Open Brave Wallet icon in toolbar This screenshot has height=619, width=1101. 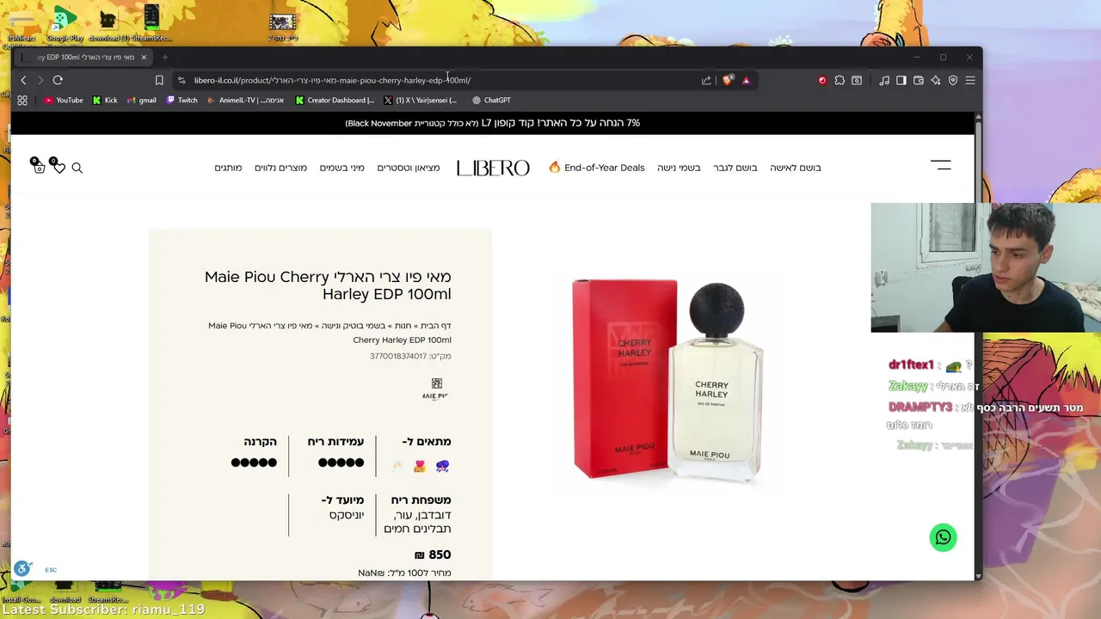click(919, 80)
